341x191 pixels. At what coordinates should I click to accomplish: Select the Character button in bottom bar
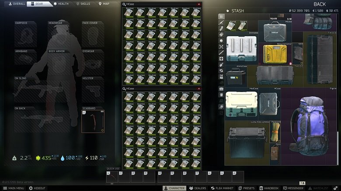click(174, 188)
